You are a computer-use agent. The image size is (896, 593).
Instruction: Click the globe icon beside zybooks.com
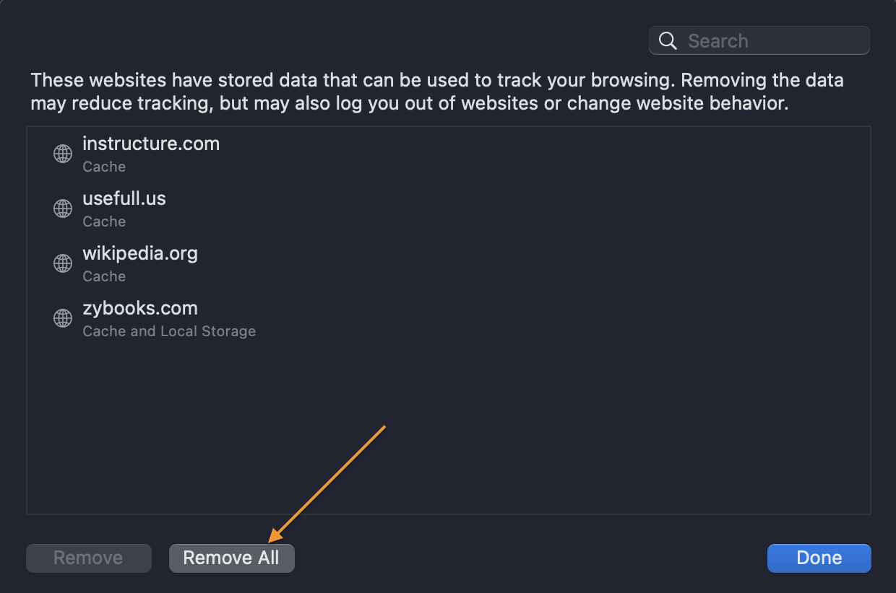click(64, 318)
